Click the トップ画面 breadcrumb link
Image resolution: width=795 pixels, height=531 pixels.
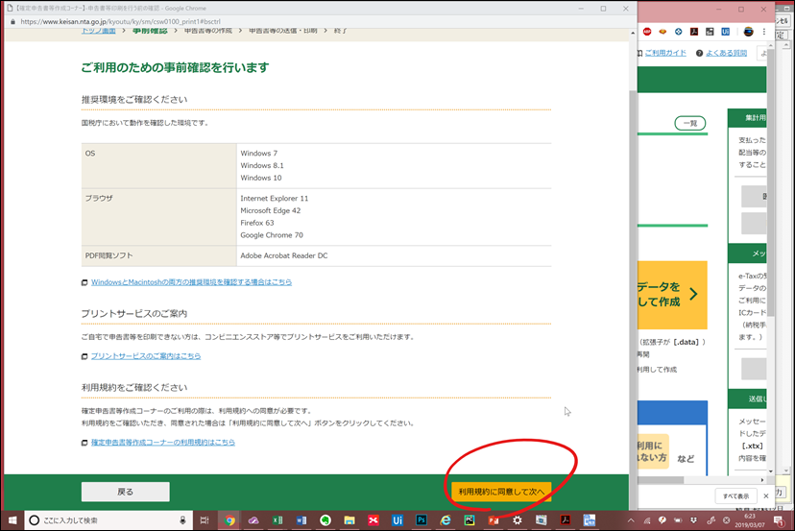[x=98, y=31]
